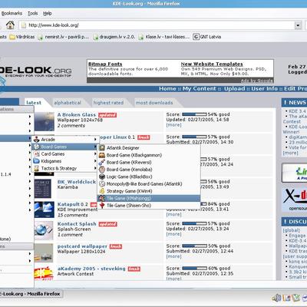
Task: Switch to the highest rated tab
Action: pos(108,103)
